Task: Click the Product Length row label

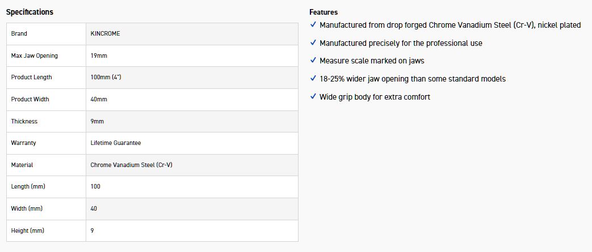Action: pos(31,77)
